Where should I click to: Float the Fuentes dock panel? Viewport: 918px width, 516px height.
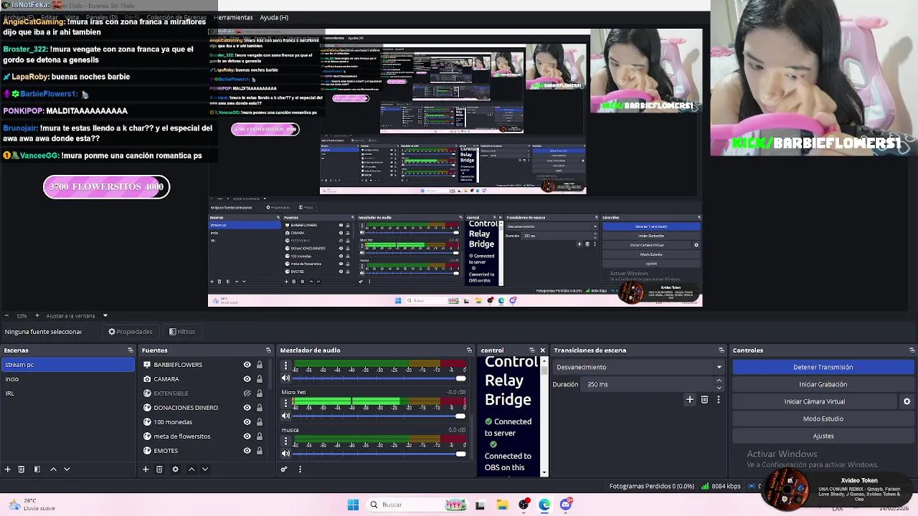268,350
